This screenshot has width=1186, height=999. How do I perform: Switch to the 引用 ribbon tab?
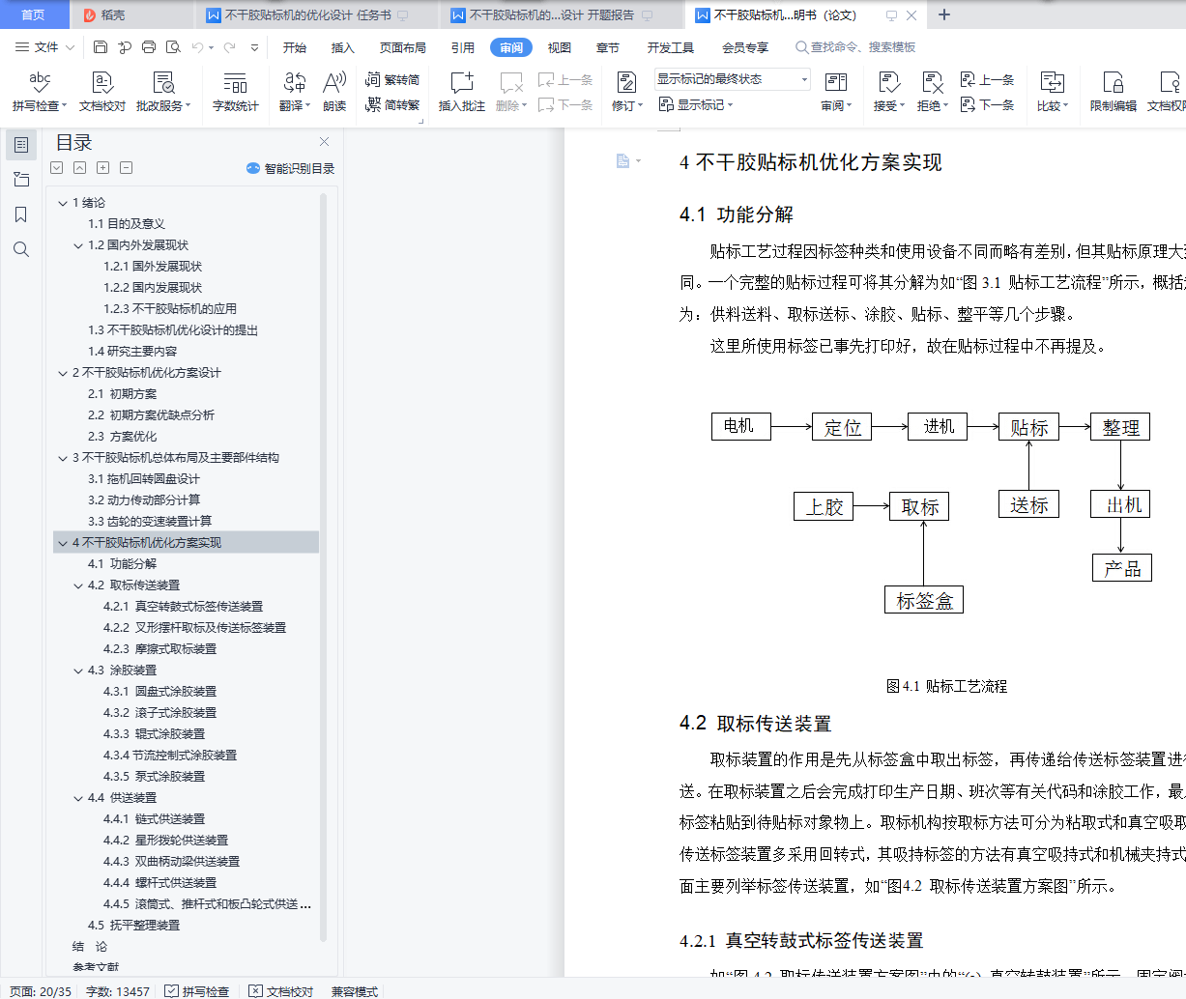(463, 47)
